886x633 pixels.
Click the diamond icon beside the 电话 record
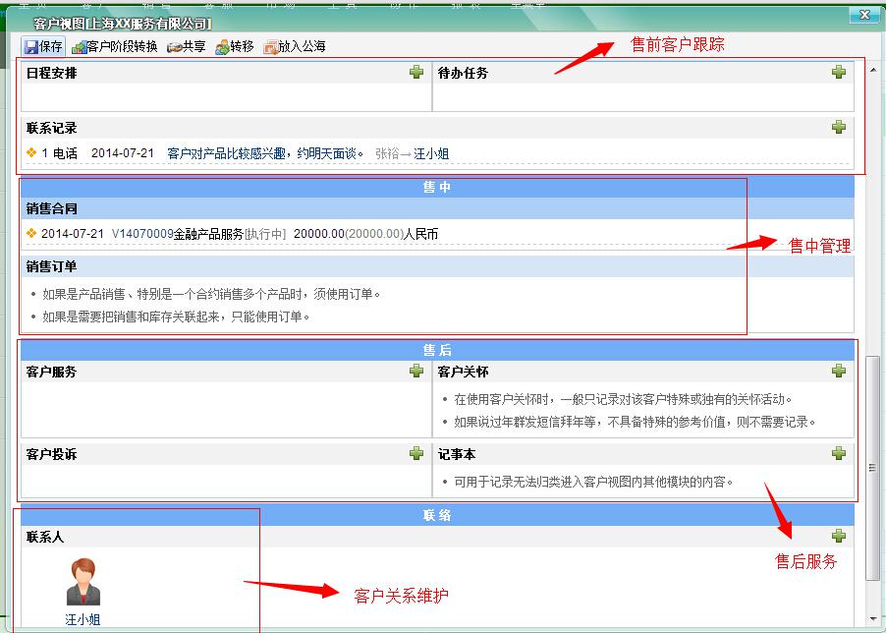click(31, 152)
